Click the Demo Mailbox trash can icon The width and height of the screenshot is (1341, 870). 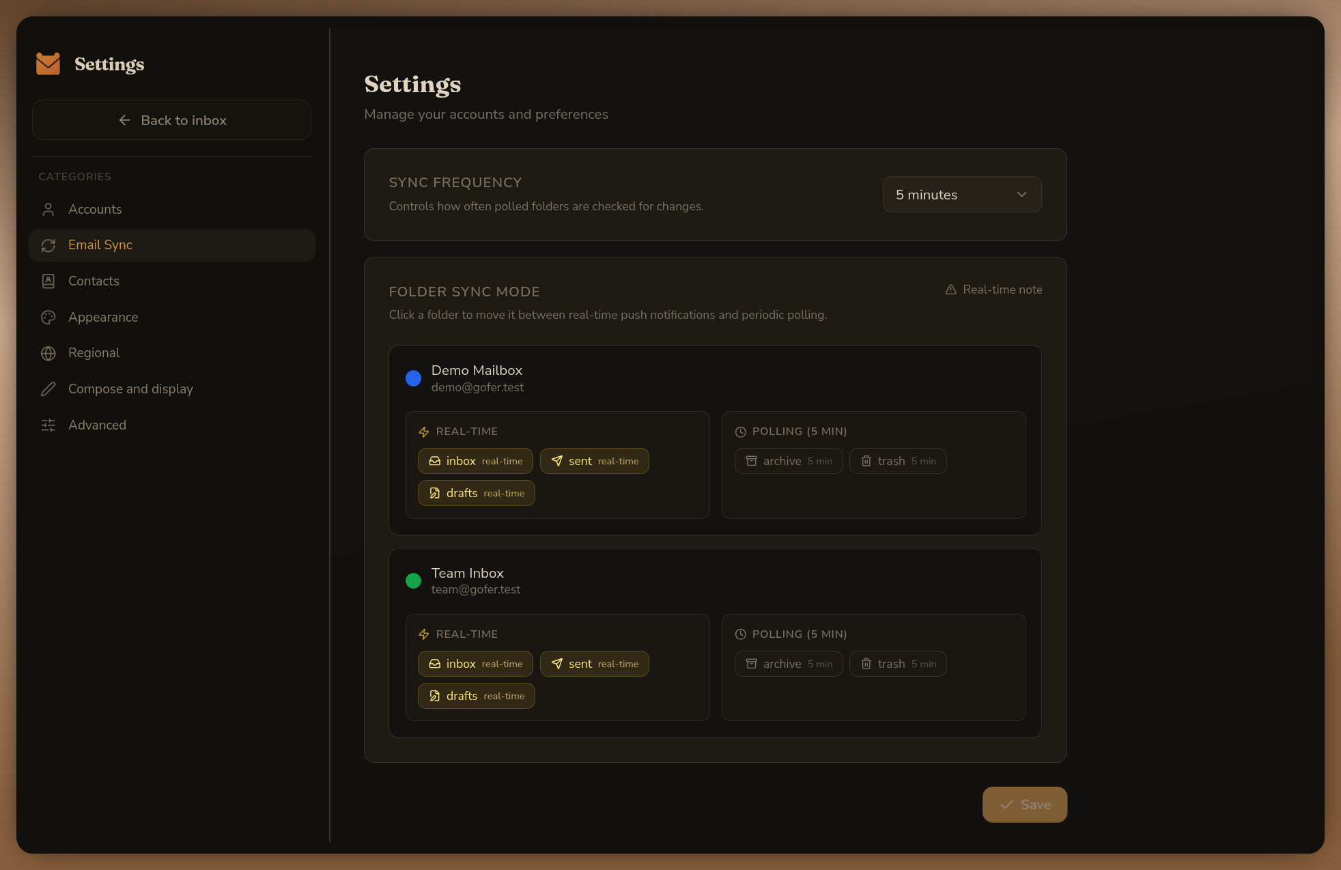pyautogui.click(x=866, y=461)
